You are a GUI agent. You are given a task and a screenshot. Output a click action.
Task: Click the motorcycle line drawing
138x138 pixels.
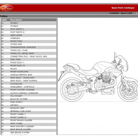98,77
